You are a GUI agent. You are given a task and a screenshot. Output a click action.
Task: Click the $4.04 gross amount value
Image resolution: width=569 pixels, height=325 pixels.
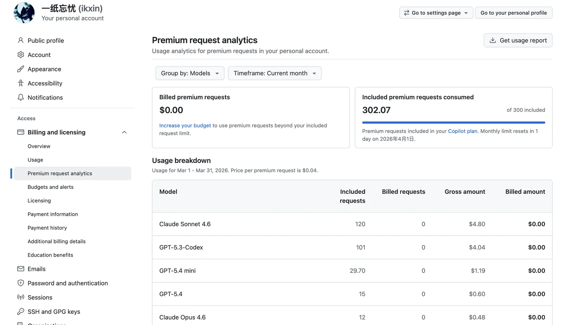point(477,247)
